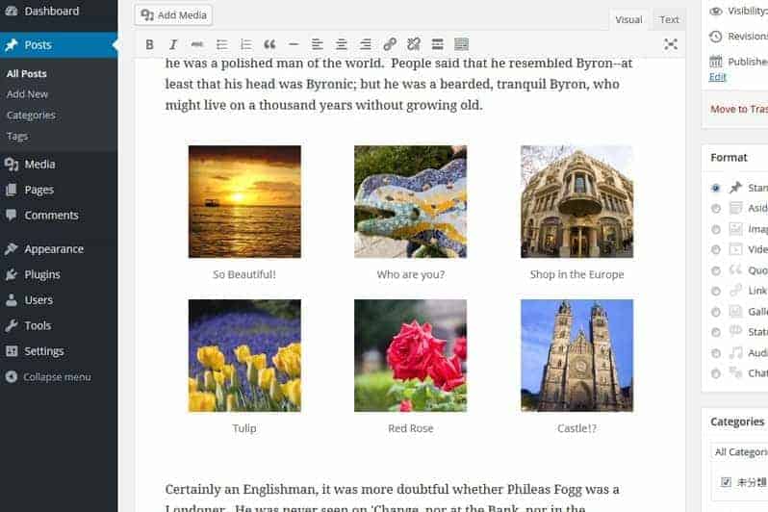
Task: Select the Red Rose gallery image
Action: coord(410,356)
